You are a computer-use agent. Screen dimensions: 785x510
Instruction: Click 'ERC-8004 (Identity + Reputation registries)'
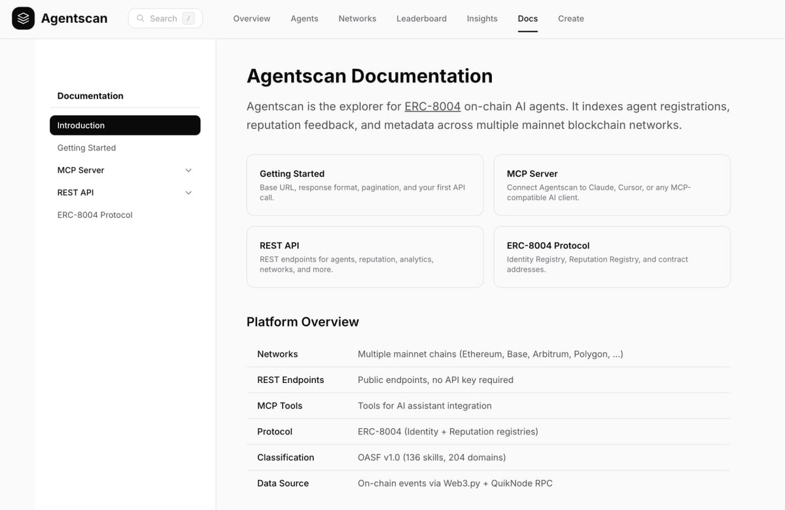[x=448, y=431]
